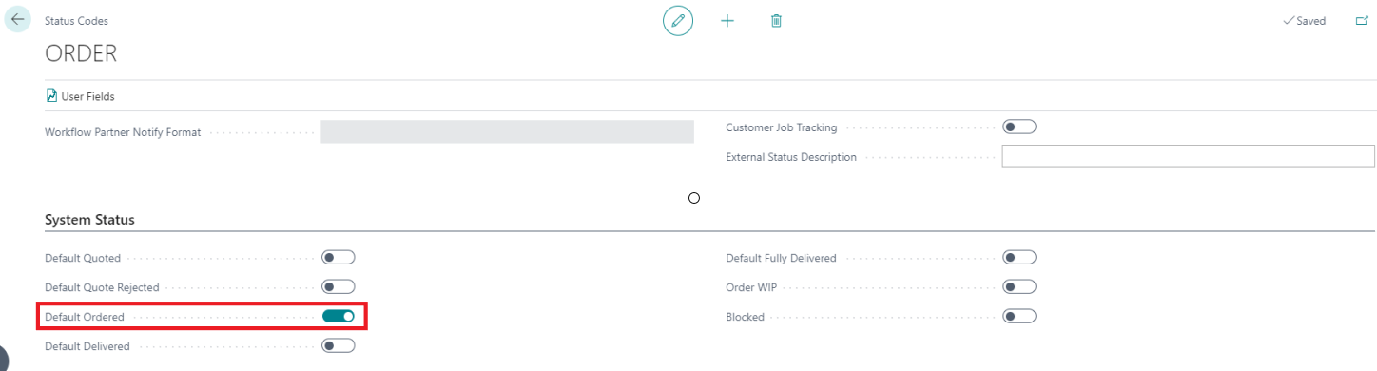Screen dimensions: 1377x371
Task: Click the Workflow Partner Notify Format field
Action: coord(507,132)
